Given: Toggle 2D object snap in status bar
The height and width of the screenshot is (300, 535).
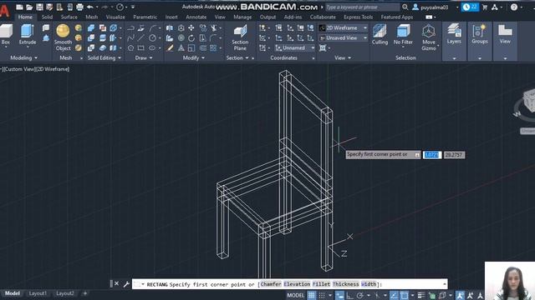Looking at the screenshot, I should [405, 295].
